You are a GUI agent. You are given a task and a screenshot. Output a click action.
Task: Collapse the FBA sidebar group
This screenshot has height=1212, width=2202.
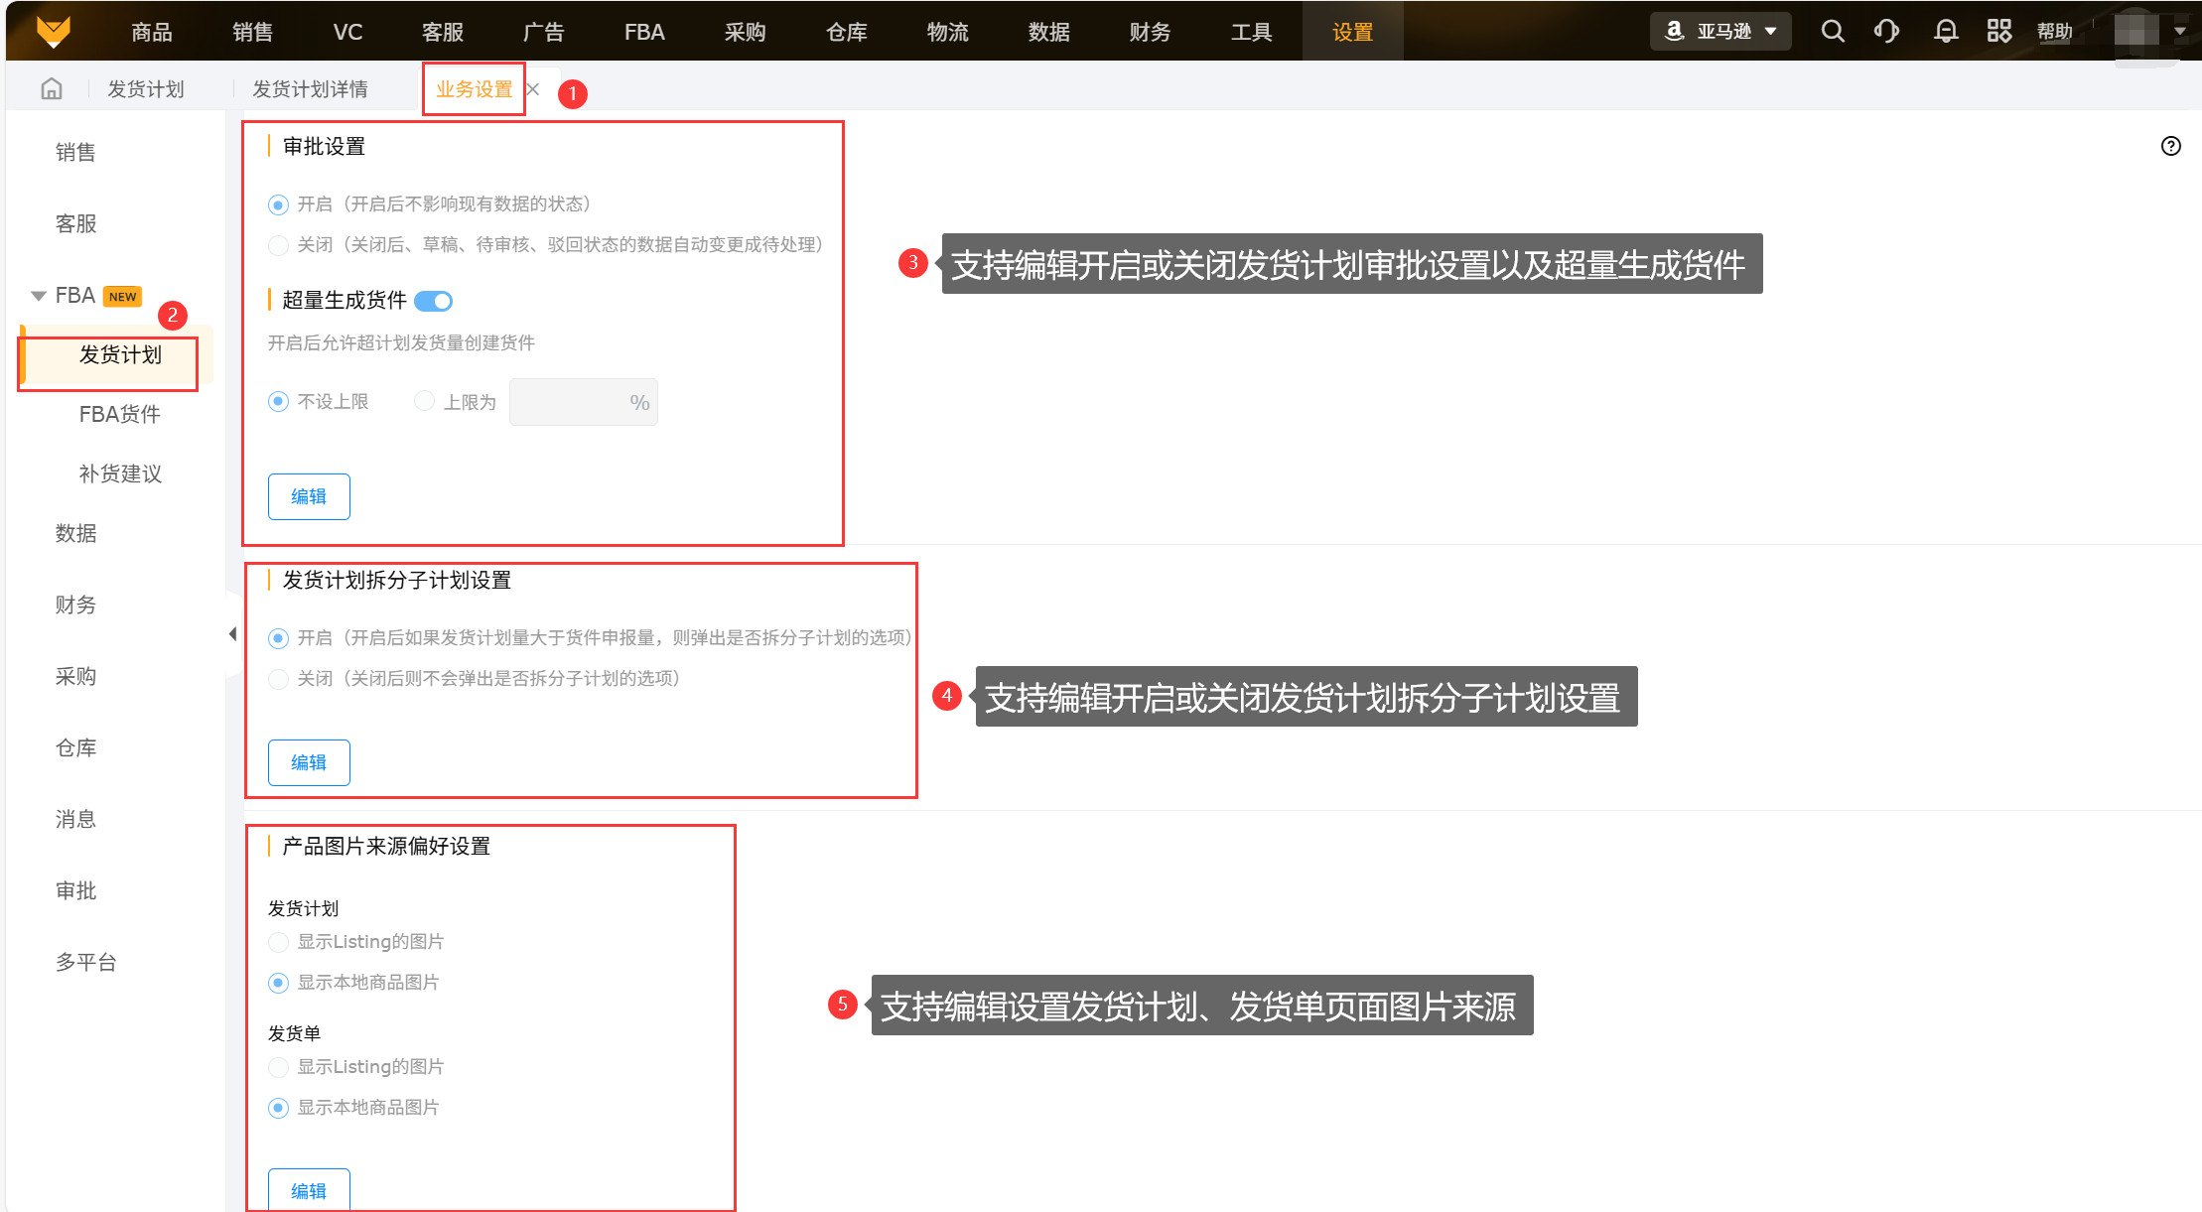[39, 296]
